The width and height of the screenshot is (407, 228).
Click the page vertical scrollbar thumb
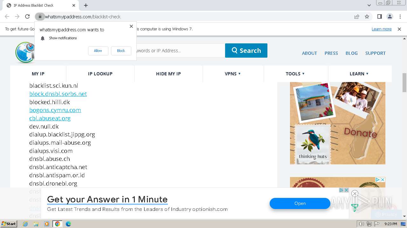(x=404, y=82)
